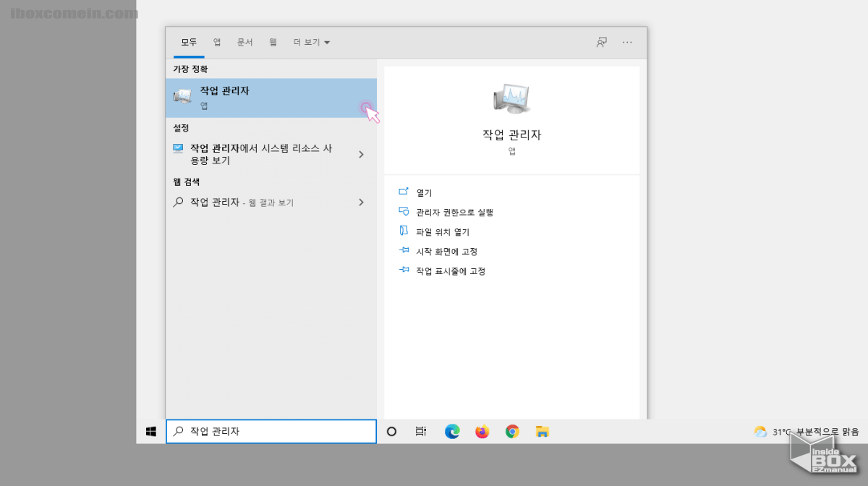Expand the 작업 관리자 web results chevron
The image size is (868, 486).
click(x=361, y=202)
